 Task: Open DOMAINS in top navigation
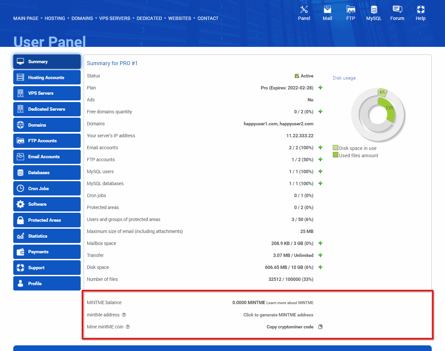click(82, 18)
